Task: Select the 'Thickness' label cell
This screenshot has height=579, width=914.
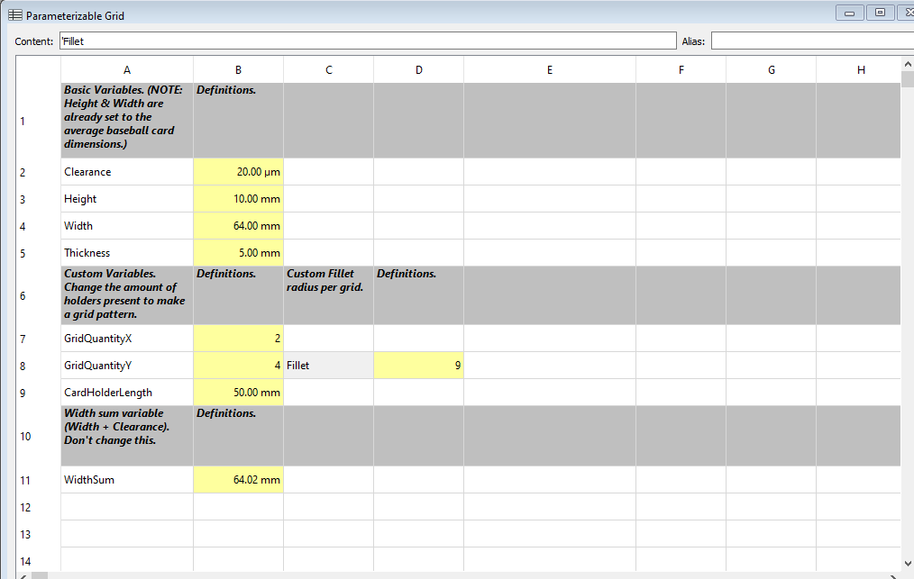Action: click(127, 253)
